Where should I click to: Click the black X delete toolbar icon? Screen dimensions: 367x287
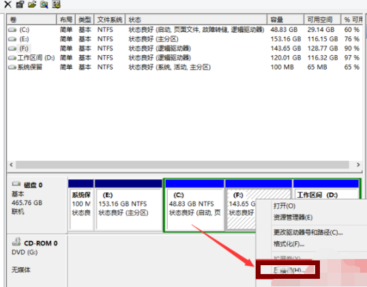tap(8, 4)
